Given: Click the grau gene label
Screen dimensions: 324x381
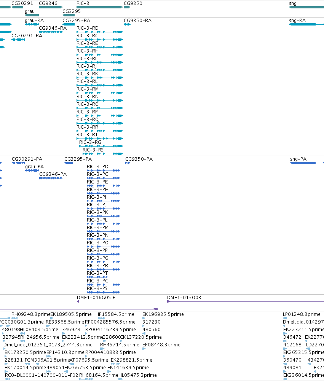Looking at the screenshot, I should tap(30, 11).
